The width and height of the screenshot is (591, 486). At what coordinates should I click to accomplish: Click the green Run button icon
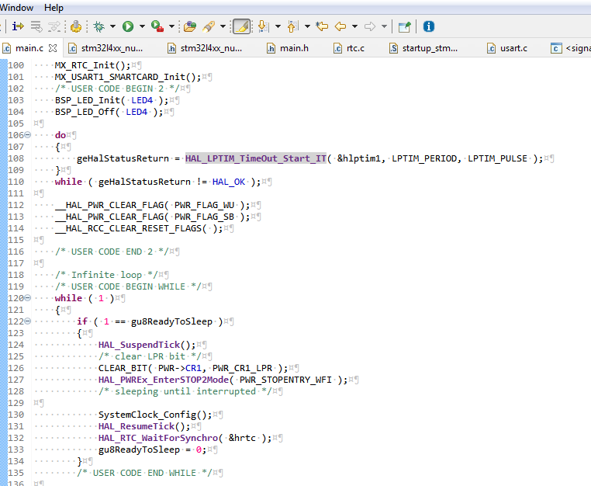tap(128, 26)
